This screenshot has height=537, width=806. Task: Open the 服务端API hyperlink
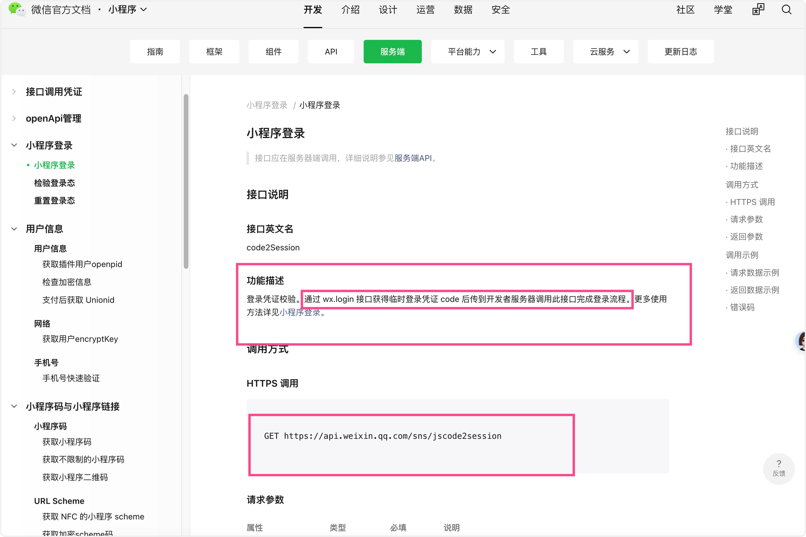click(x=413, y=158)
